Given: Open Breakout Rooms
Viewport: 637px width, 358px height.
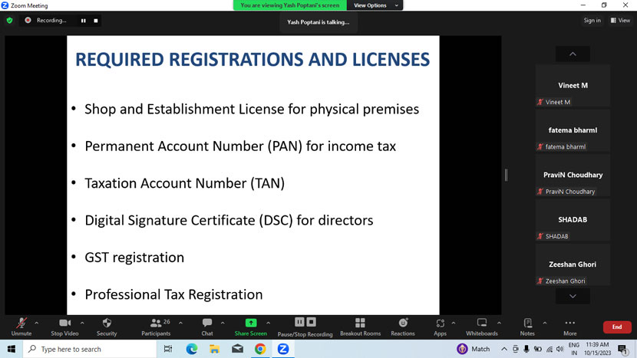Looking at the screenshot, I should click(x=361, y=327).
